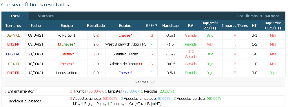Click the 0-0 result versus Leeds United
Image resolution: width=288 pixels, height=107 pixels.
pos(96,73)
